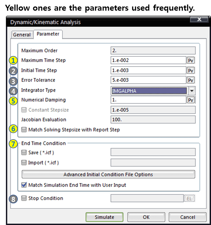Click the Import icf file path field
Image resolution: width=211 pixels, height=225 pixels.
click(x=153, y=163)
